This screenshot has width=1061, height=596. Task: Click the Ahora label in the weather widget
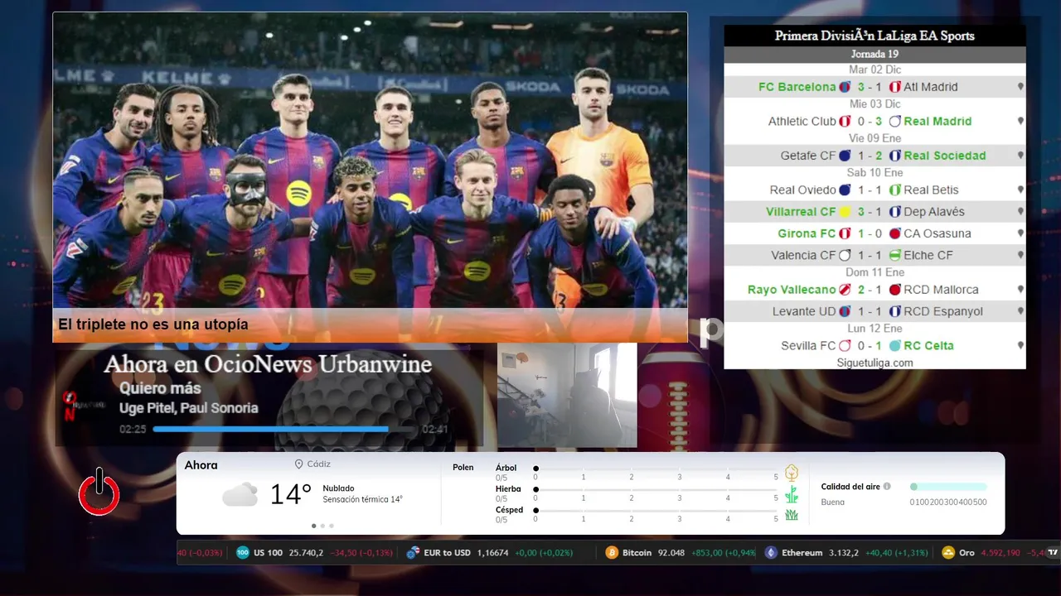[201, 465]
